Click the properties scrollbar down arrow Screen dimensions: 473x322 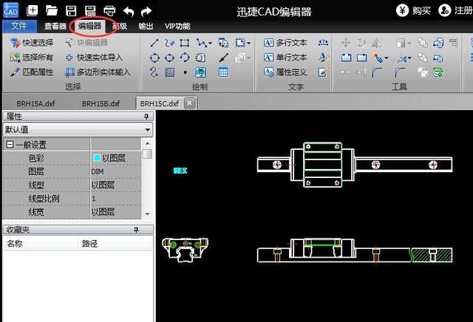(147, 214)
